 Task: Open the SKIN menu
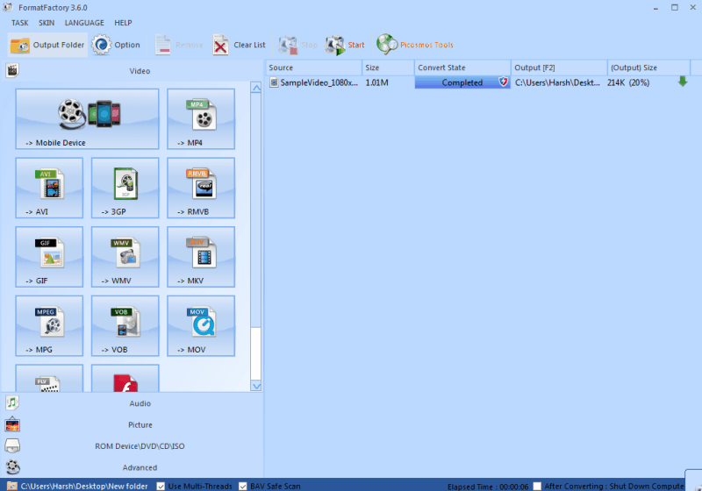click(x=47, y=23)
